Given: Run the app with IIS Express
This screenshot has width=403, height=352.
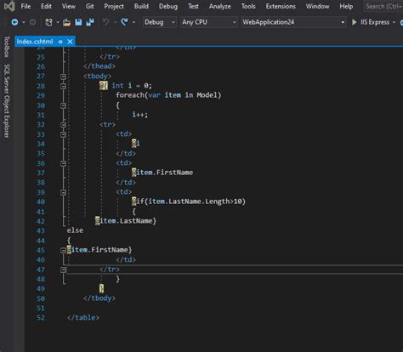Looking at the screenshot, I should click(x=375, y=22).
